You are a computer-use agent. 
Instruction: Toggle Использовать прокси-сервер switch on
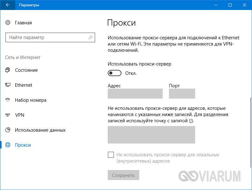pos(114,73)
